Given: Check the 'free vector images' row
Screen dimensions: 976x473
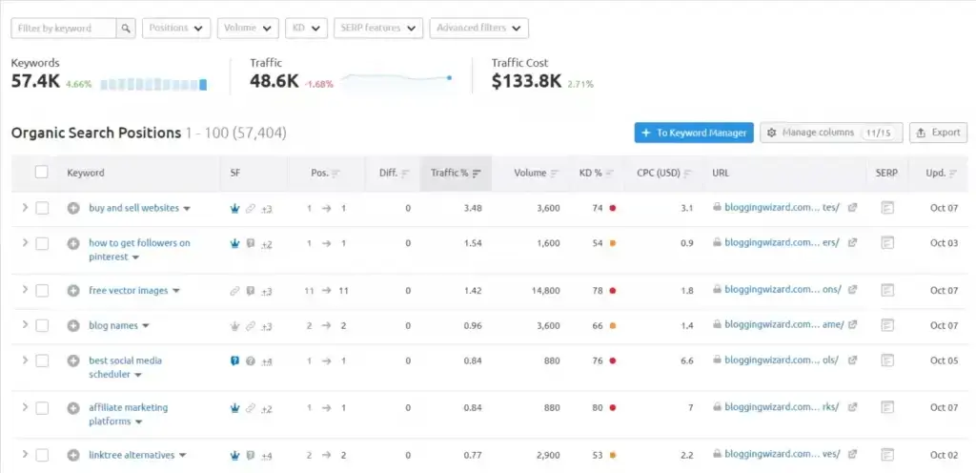Looking at the screenshot, I should pyautogui.click(x=42, y=290).
